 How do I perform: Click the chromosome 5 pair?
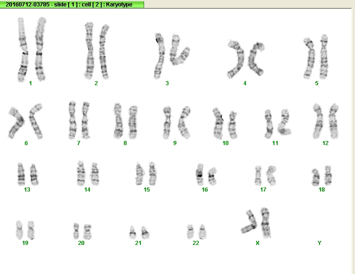coord(316,57)
